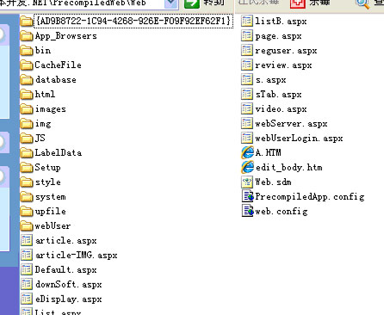Click the bin folder icon
This screenshot has height=315, width=384.
(x=27, y=51)
